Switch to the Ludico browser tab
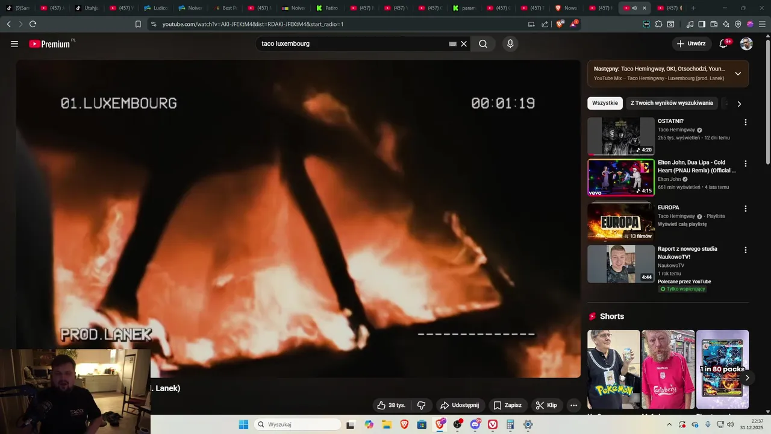 156,8
